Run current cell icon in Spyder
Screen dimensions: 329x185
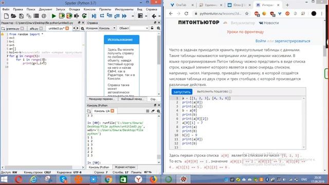coord(62,16)
